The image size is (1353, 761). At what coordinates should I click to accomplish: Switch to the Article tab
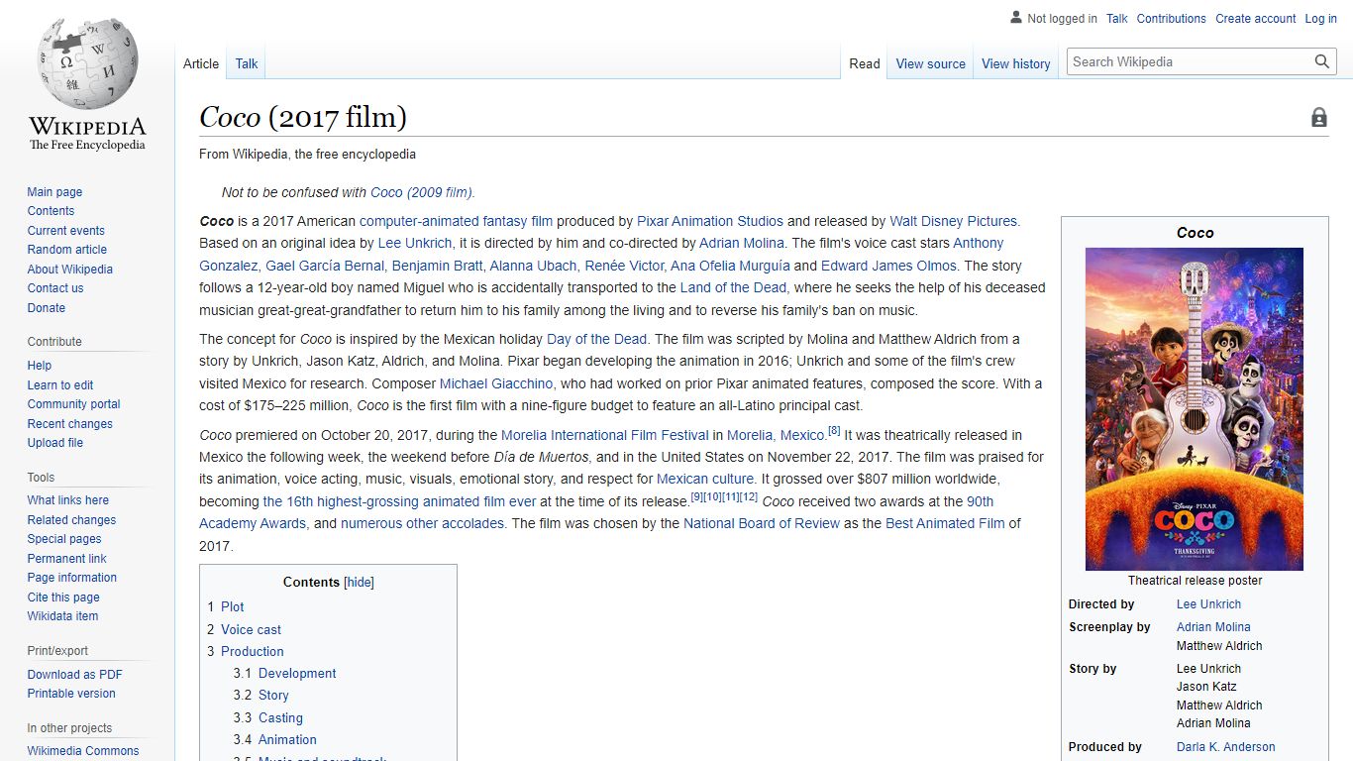(x=201, y=63)
